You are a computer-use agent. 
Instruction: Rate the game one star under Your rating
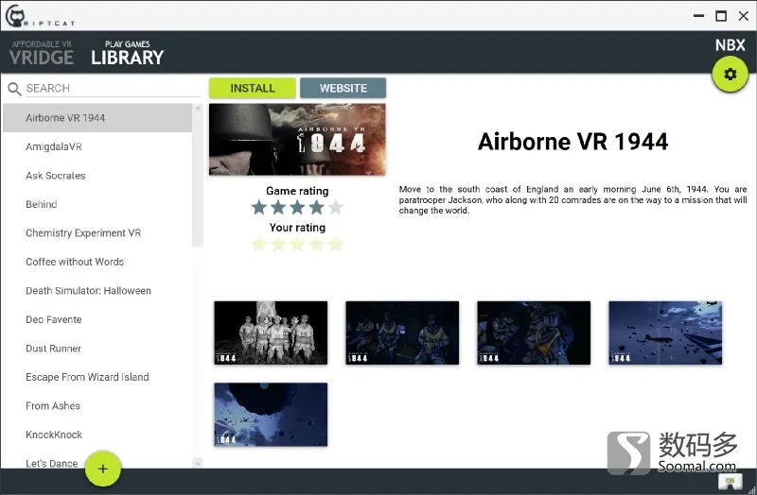[x=259, y=245]
